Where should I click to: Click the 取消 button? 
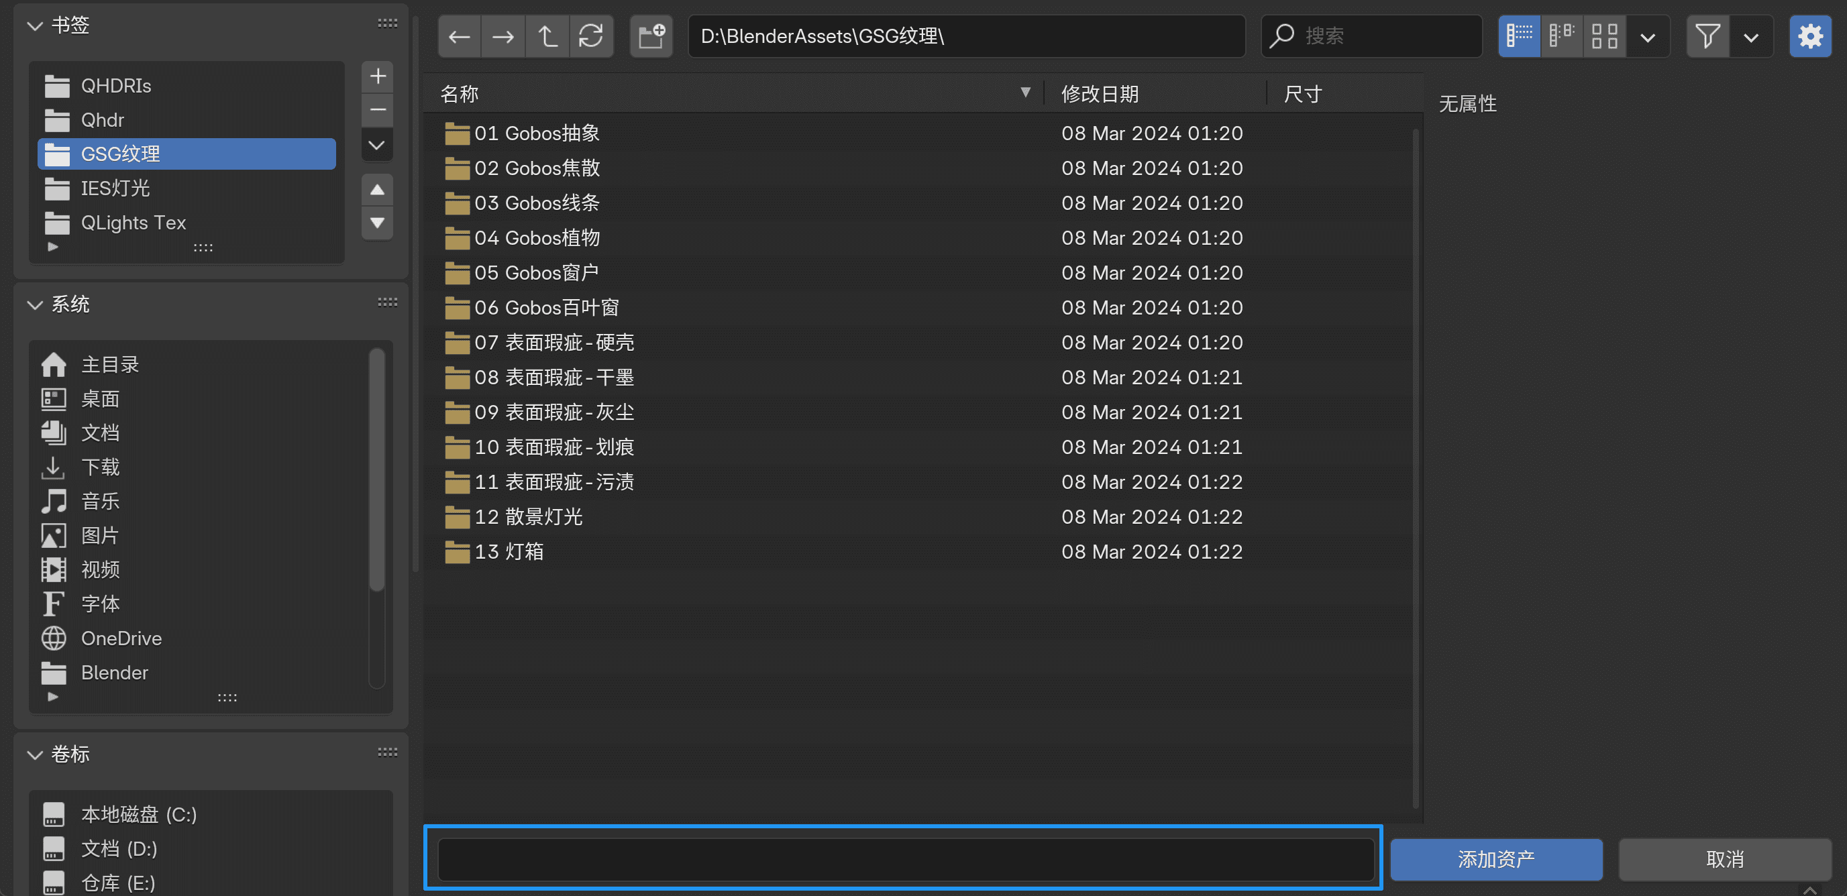(x=1725, y=859)
